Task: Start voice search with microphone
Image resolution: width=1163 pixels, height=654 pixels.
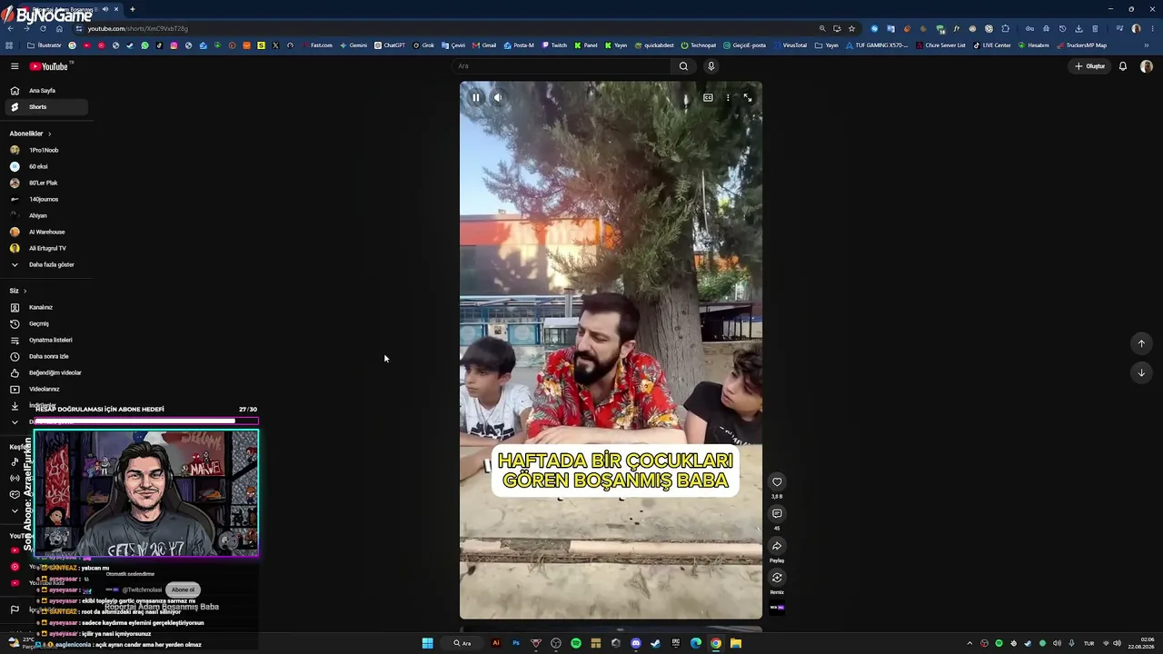Action: click(x=711, y=66)
